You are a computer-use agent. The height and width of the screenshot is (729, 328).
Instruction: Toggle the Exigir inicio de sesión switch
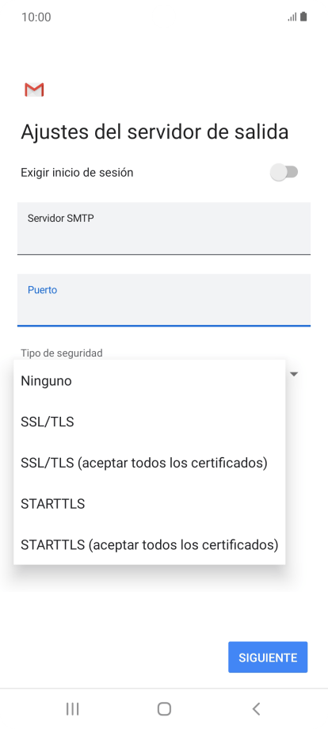[284, 173]
